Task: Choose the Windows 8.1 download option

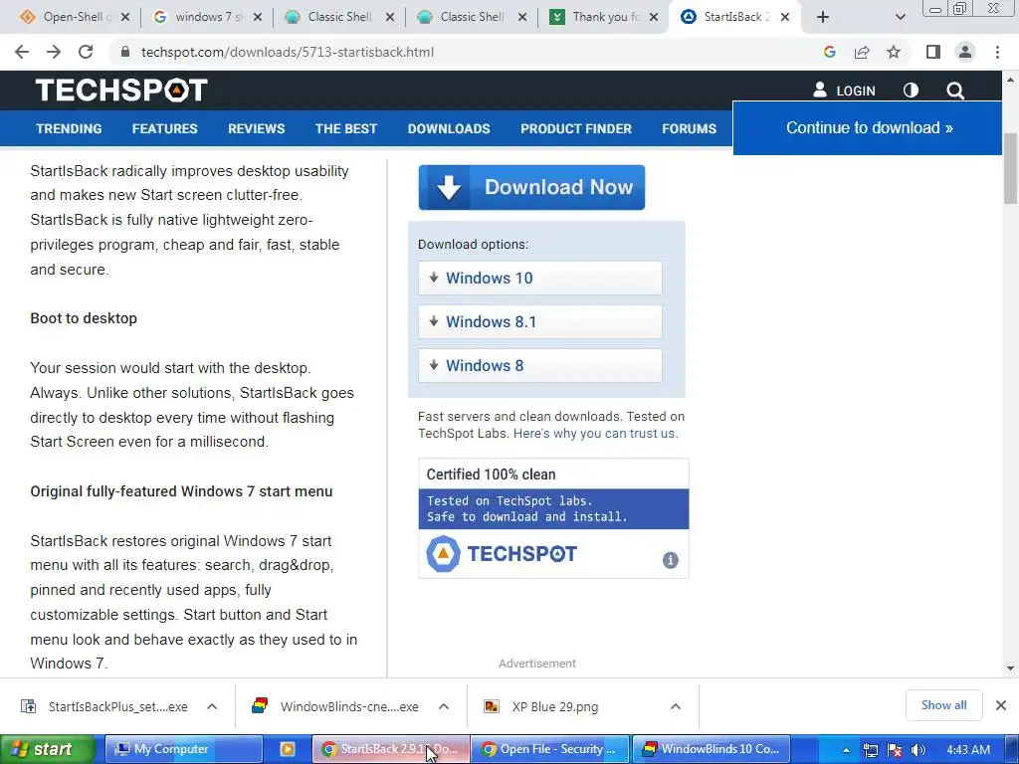Action: (540, 321)
